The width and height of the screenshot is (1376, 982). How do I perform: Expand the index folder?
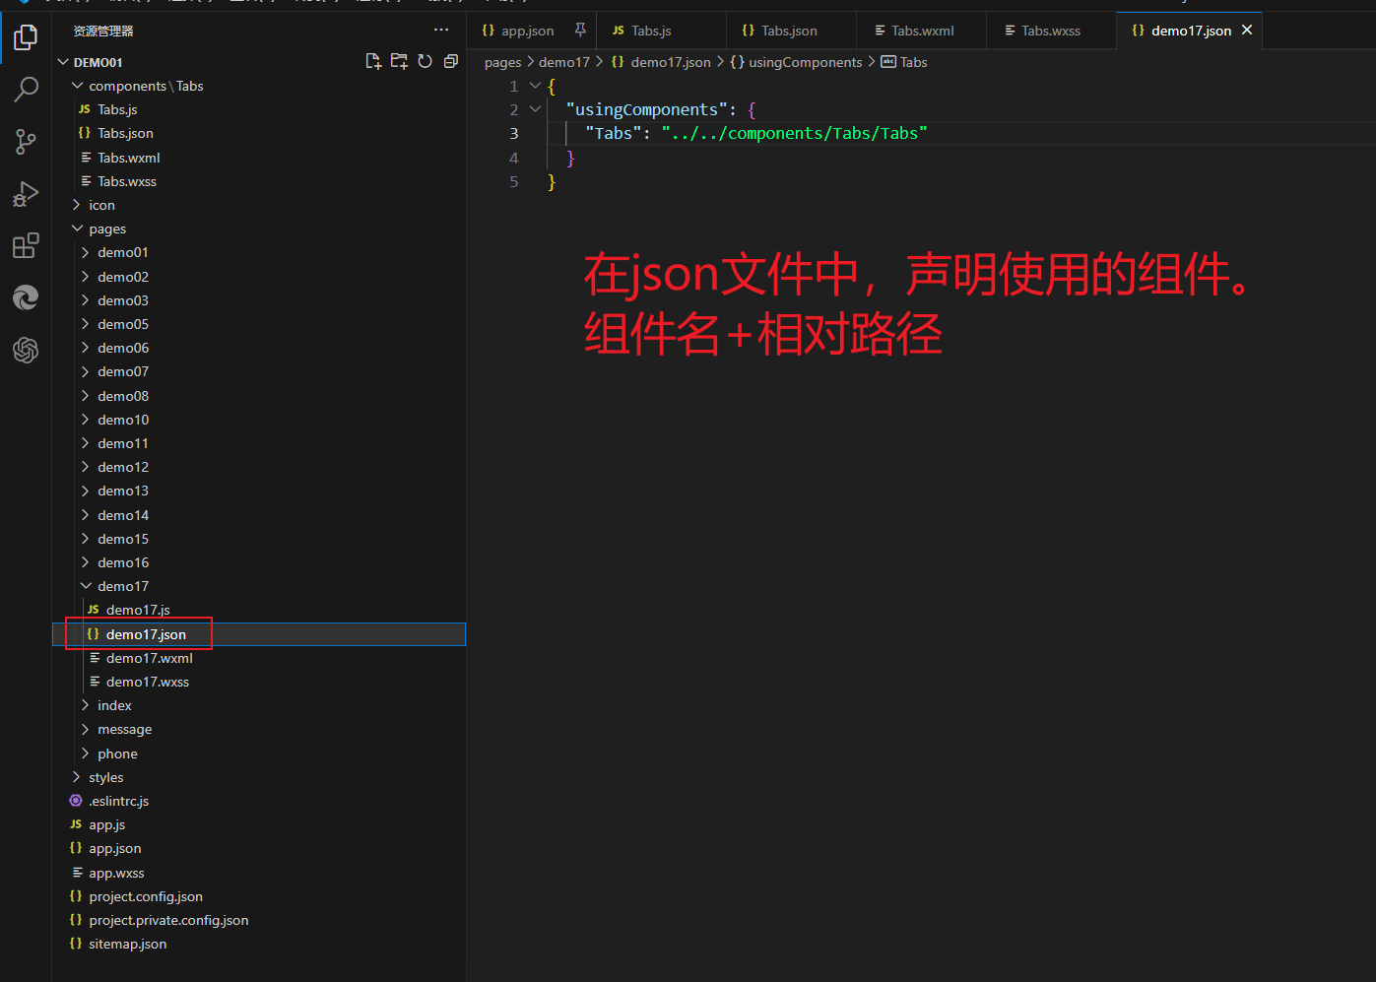pyautogui.click(x=258, y=705)
